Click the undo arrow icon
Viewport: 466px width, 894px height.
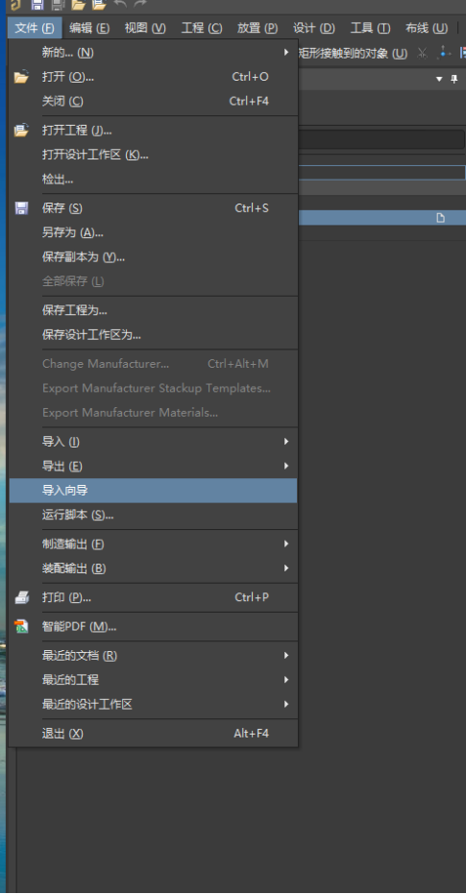point(120,5)
